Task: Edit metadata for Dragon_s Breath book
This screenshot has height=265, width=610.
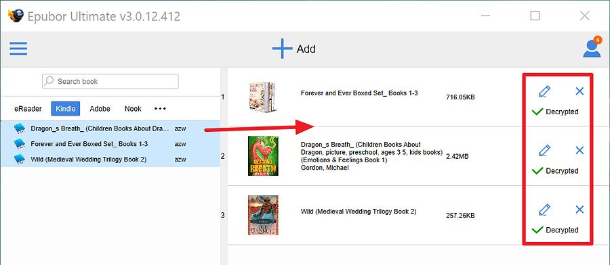Action: 545,151
